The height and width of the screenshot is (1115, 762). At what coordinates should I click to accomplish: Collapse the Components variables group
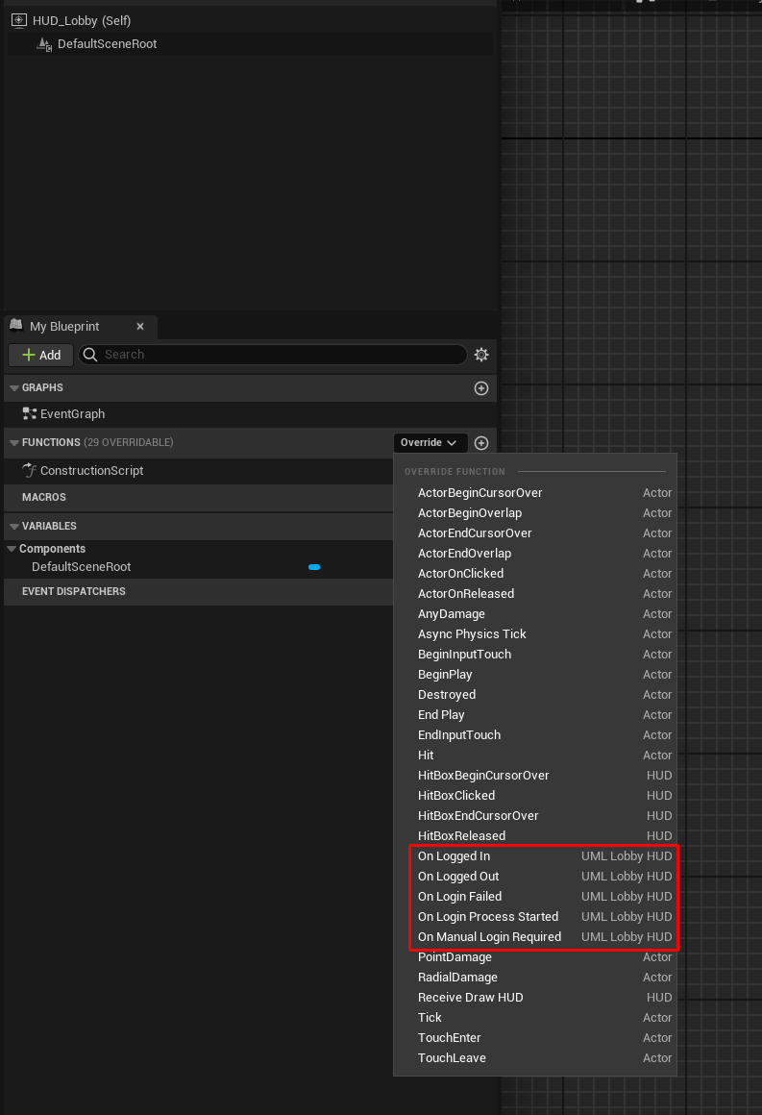[x=12, y=549]
